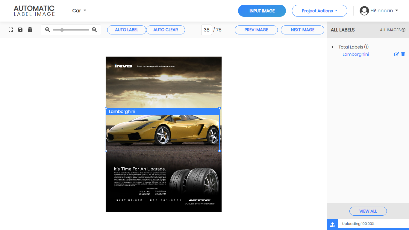This screenshot has width=409, height=230.
Task: Delete image using toolbar trash icon
Action: pos(30,30)
